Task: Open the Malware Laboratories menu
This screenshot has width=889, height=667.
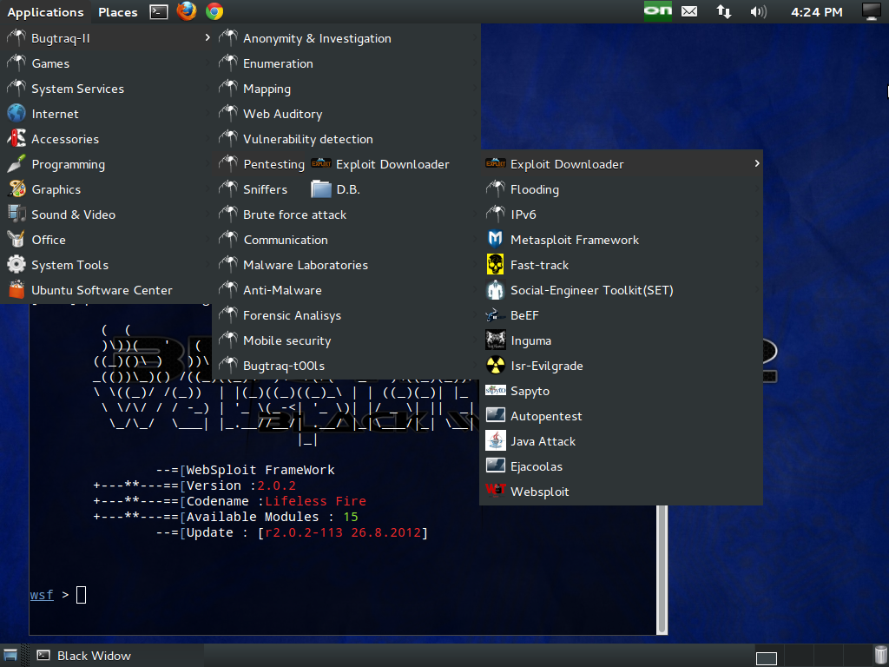Action: click(347, 265)
